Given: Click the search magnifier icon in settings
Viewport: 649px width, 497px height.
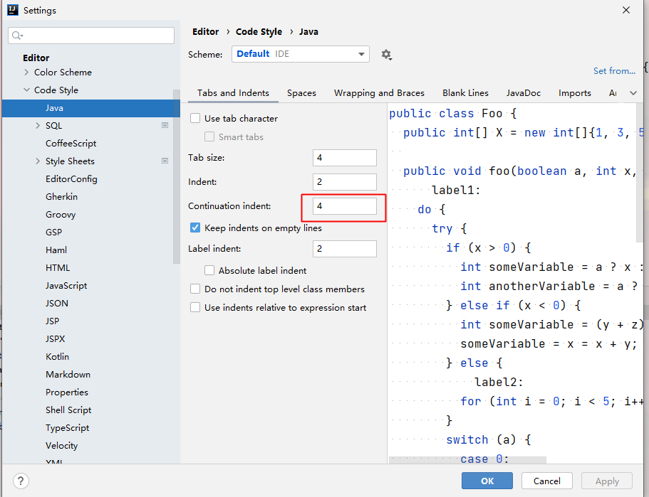Looking at the screenshot, I should (16, 36).
